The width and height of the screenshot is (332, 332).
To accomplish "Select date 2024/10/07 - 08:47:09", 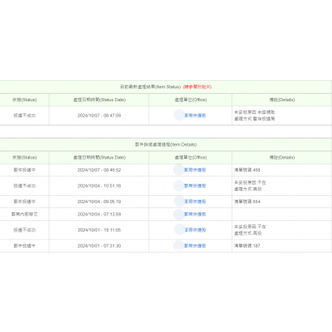I will click(99, 116).
